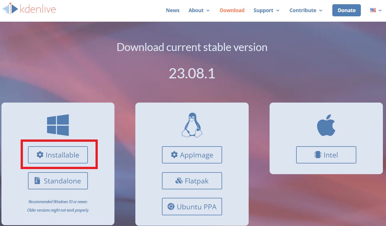
Task: Expand the About dropdown chevron
Action: tap(208, 10)
